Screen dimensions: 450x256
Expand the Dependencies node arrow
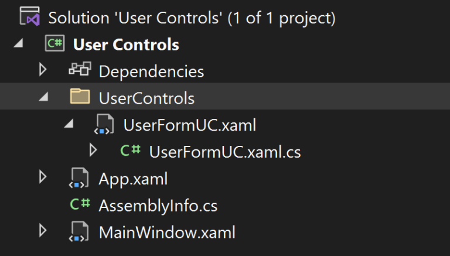(43, 70)
